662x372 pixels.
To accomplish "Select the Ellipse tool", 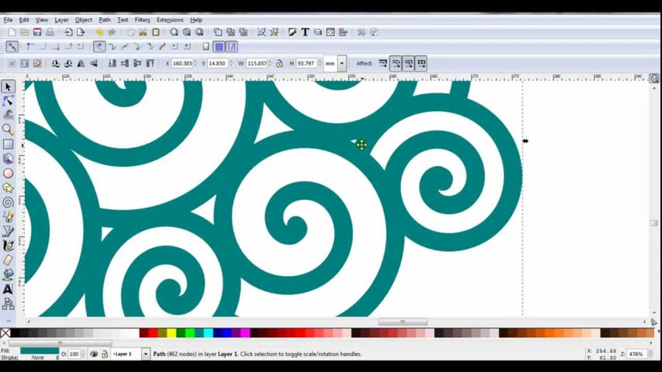I will 8,174.
